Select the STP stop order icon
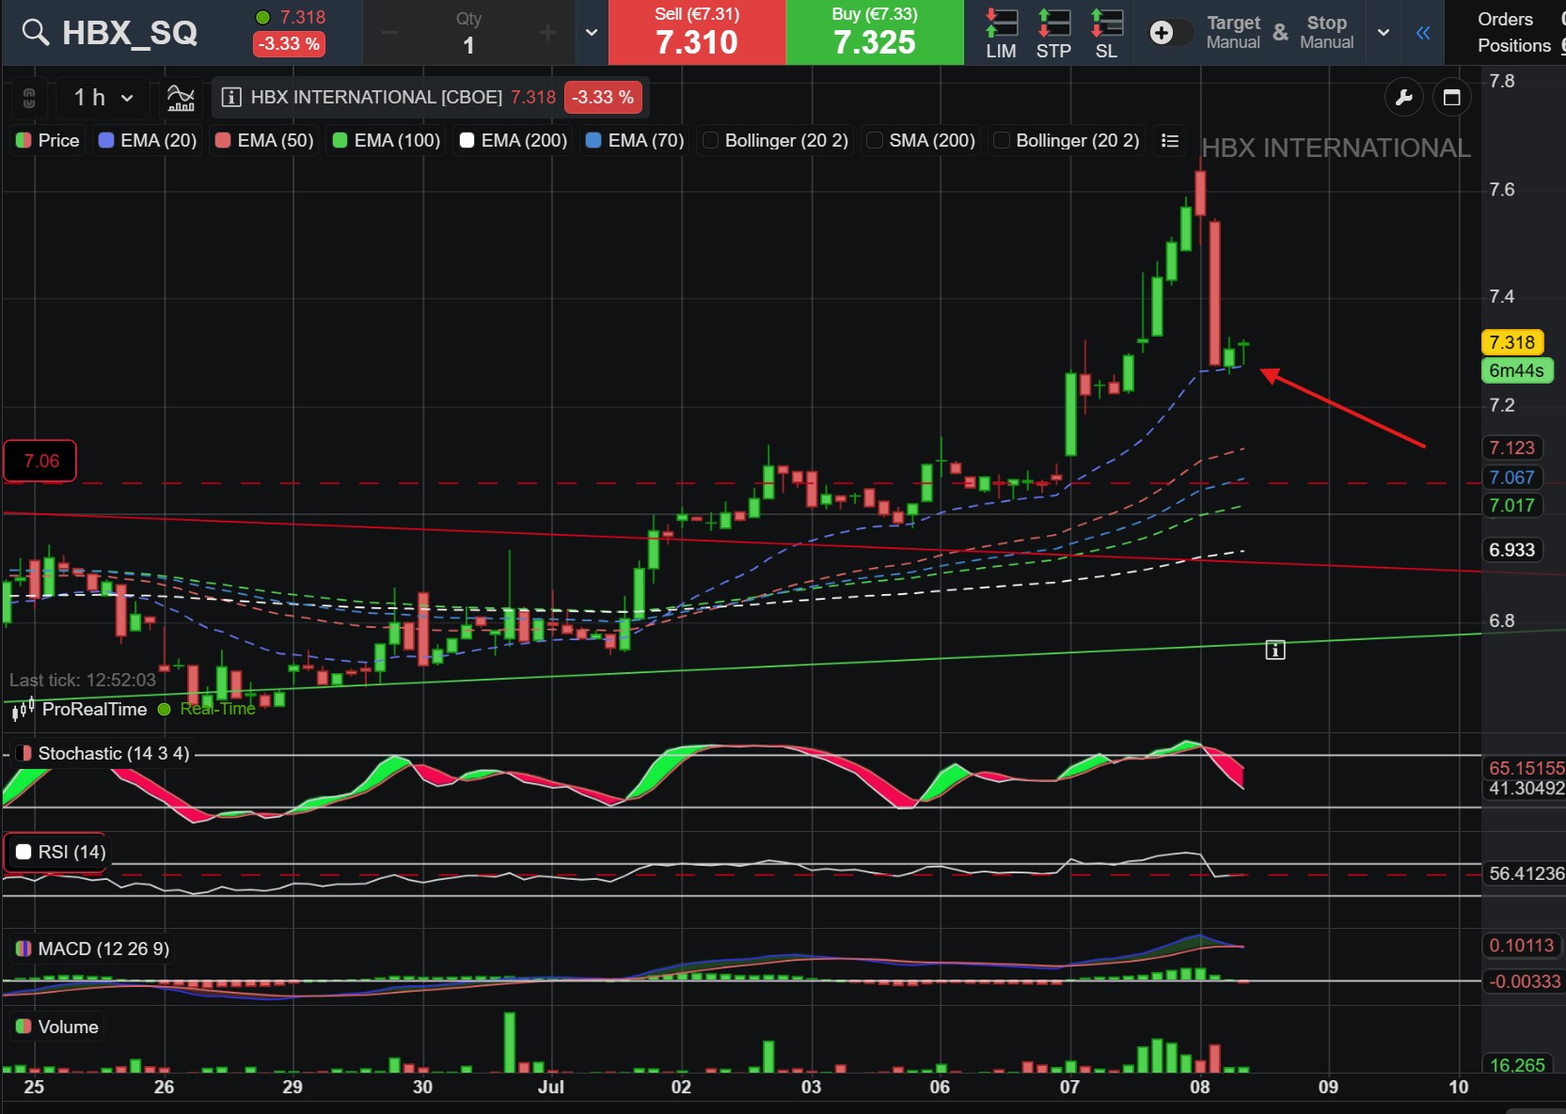 point(1053,33)
